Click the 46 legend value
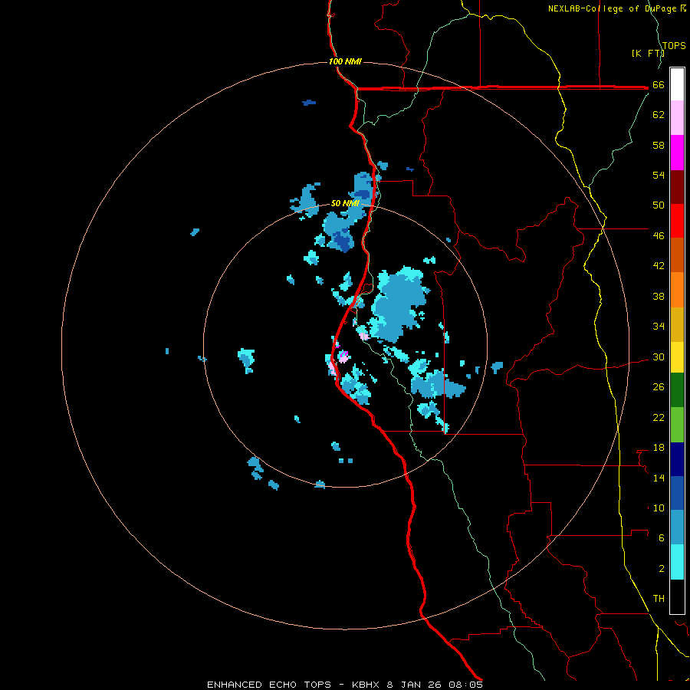Viewport: 690px width, 690px height. point(659,235)
